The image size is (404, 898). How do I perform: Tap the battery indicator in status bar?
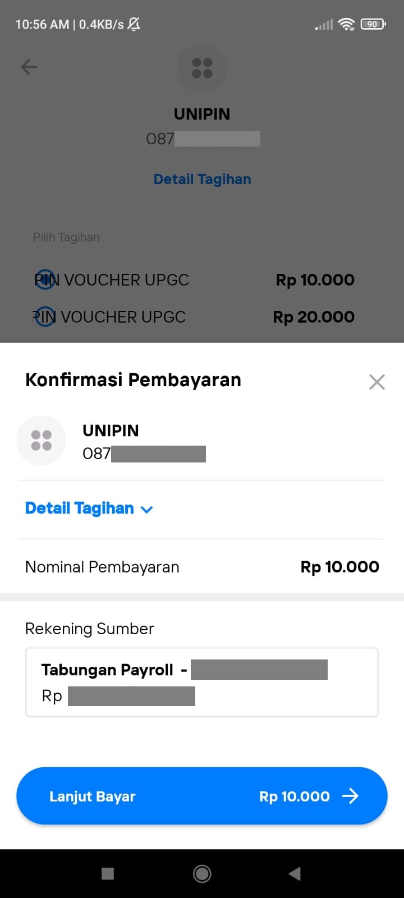pos(373,24)
